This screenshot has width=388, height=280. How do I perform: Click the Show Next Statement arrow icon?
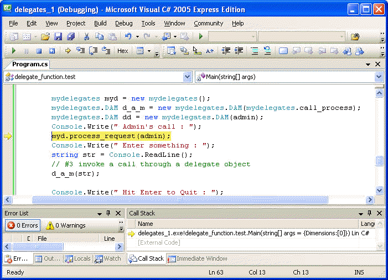tap(68, 51)
